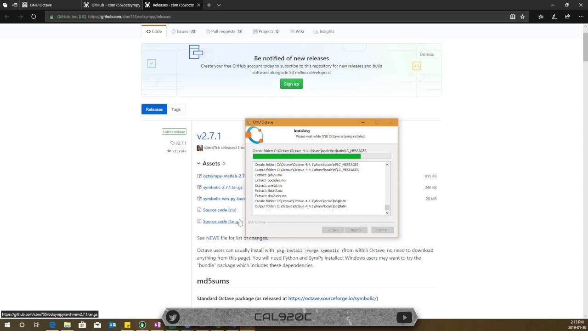
Task: Open Mail app from the taskbar
Action: (97, 325)
